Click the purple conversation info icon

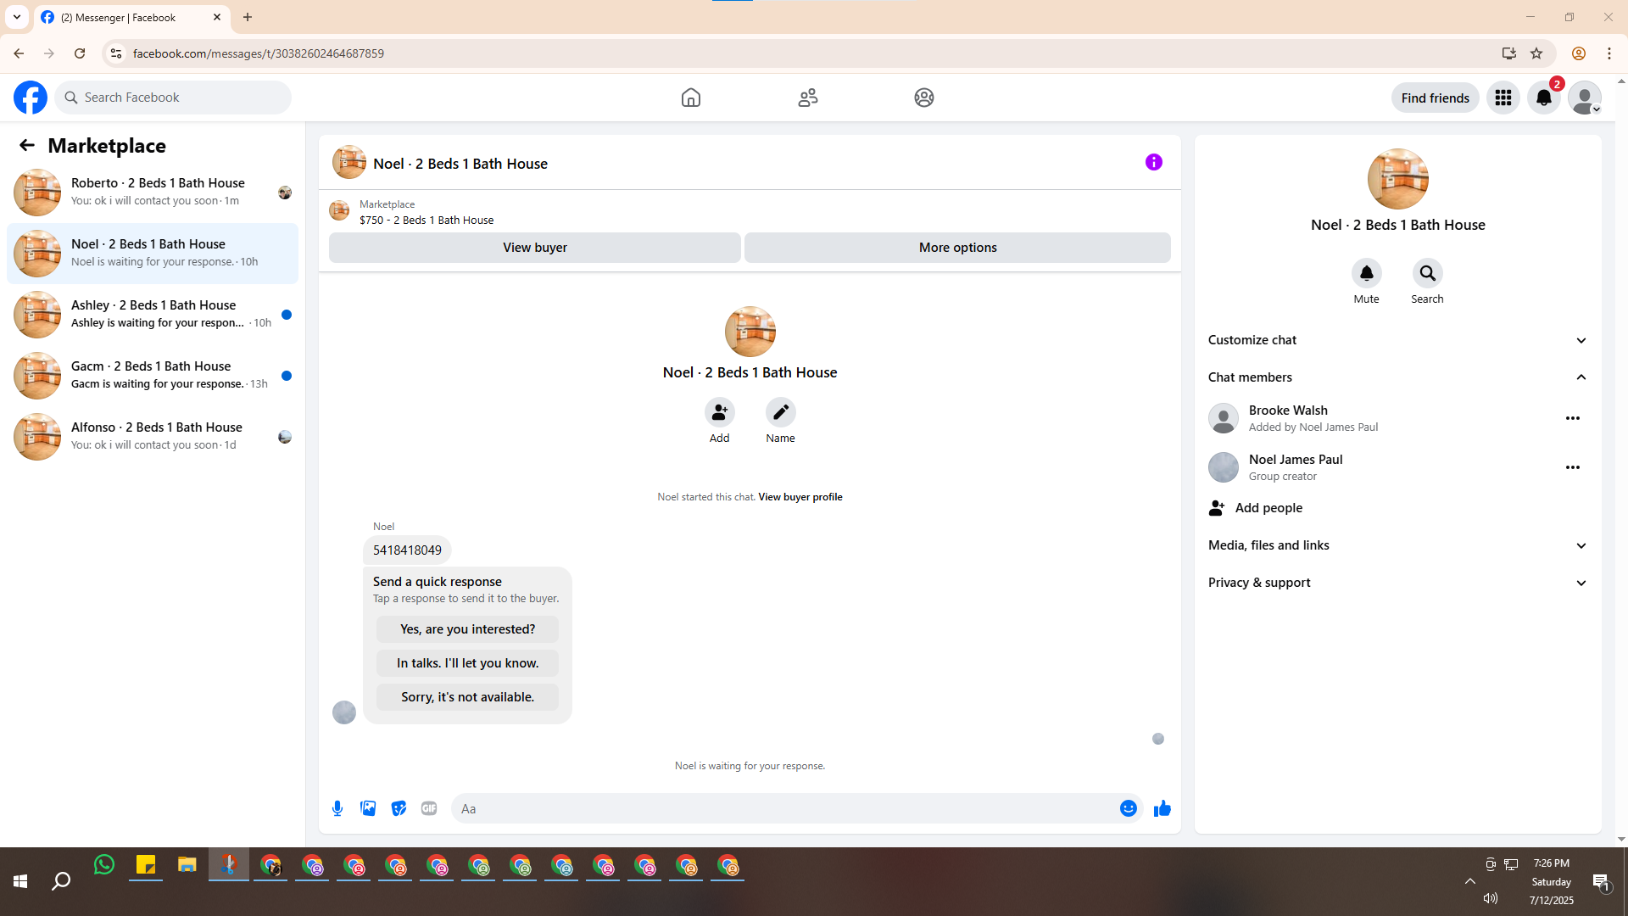(1153, 162)
